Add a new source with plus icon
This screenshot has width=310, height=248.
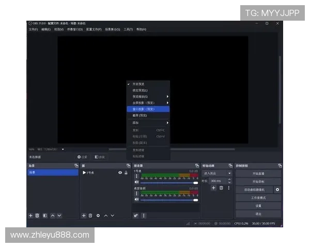(84, 215)
